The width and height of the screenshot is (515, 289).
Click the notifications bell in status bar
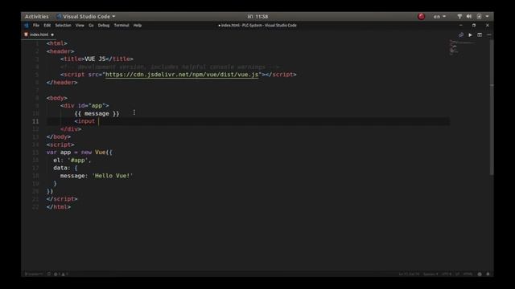point(488,274)
